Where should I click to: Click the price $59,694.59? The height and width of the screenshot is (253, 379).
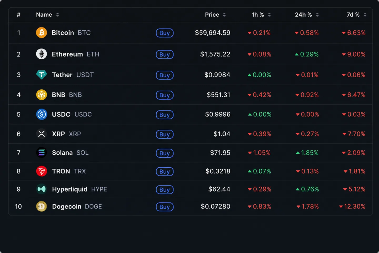click(213, 33)
